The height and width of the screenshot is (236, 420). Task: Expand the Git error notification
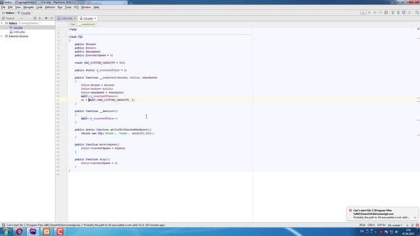[x=415, y=218]
